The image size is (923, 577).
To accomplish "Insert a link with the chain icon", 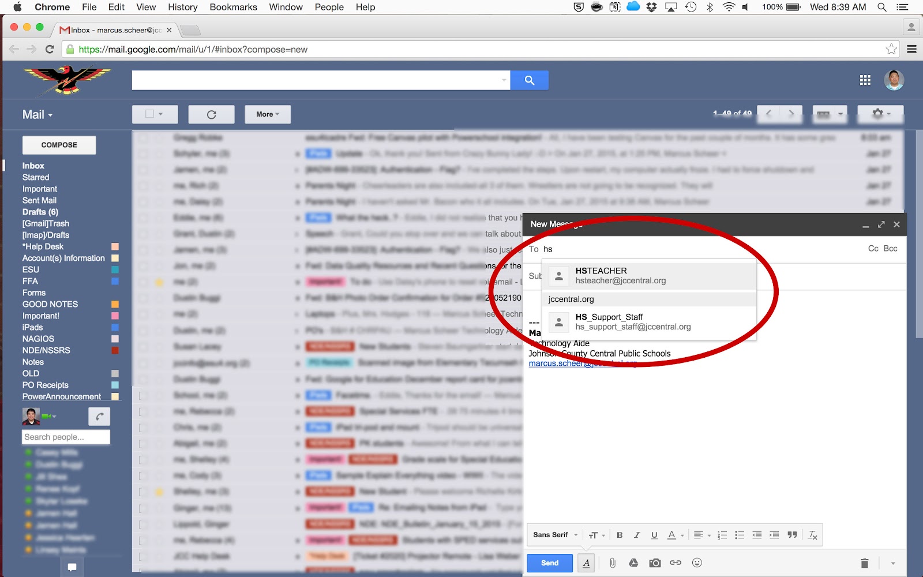I will click(x=676, y=563).
